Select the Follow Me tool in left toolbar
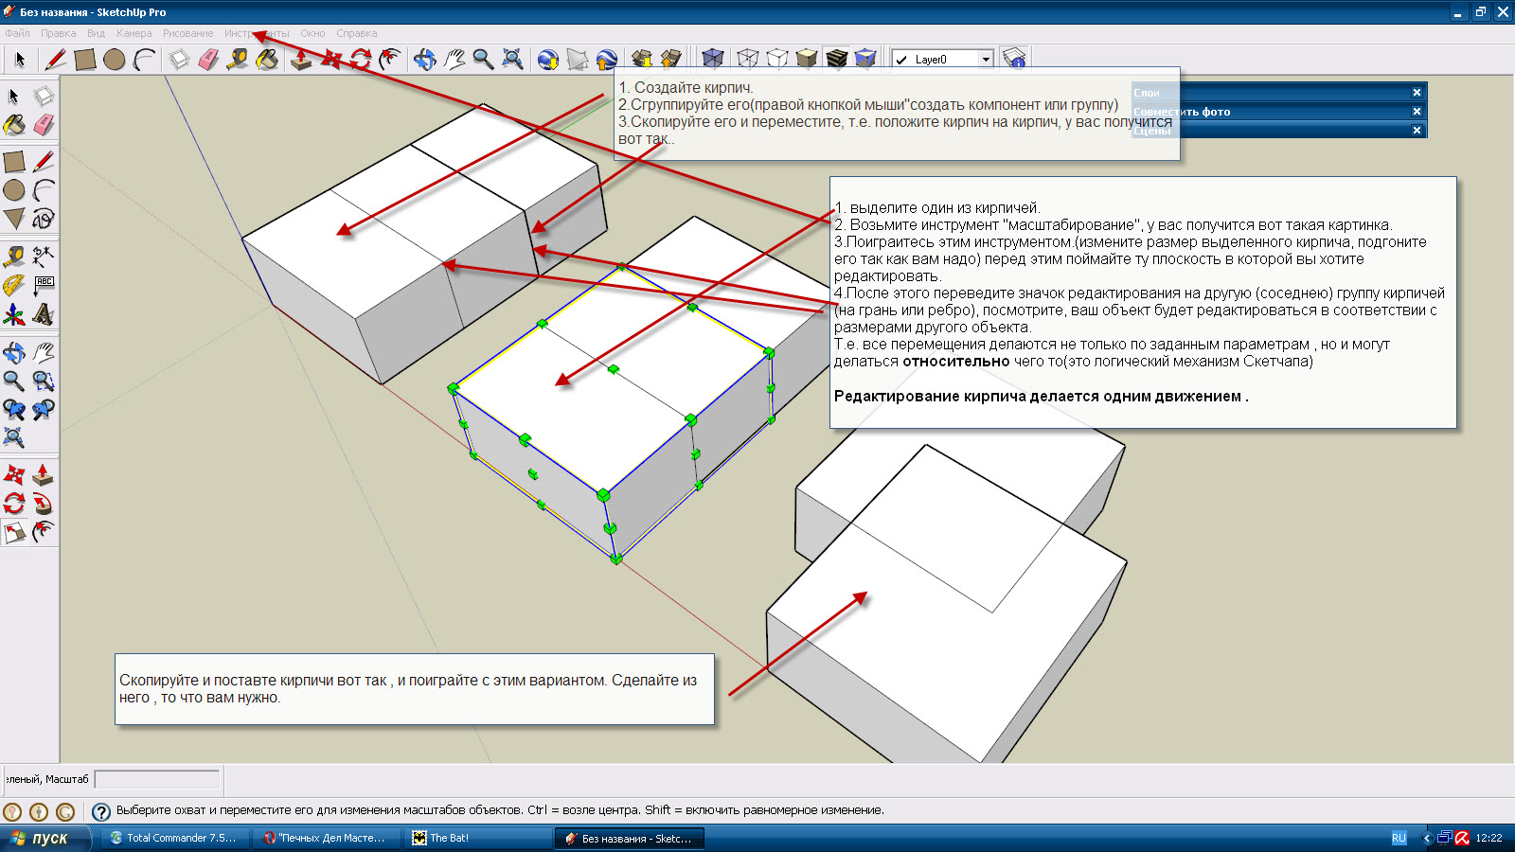Image resolution: width=1515 pixels, height=852 pixels. coord(43,504)
